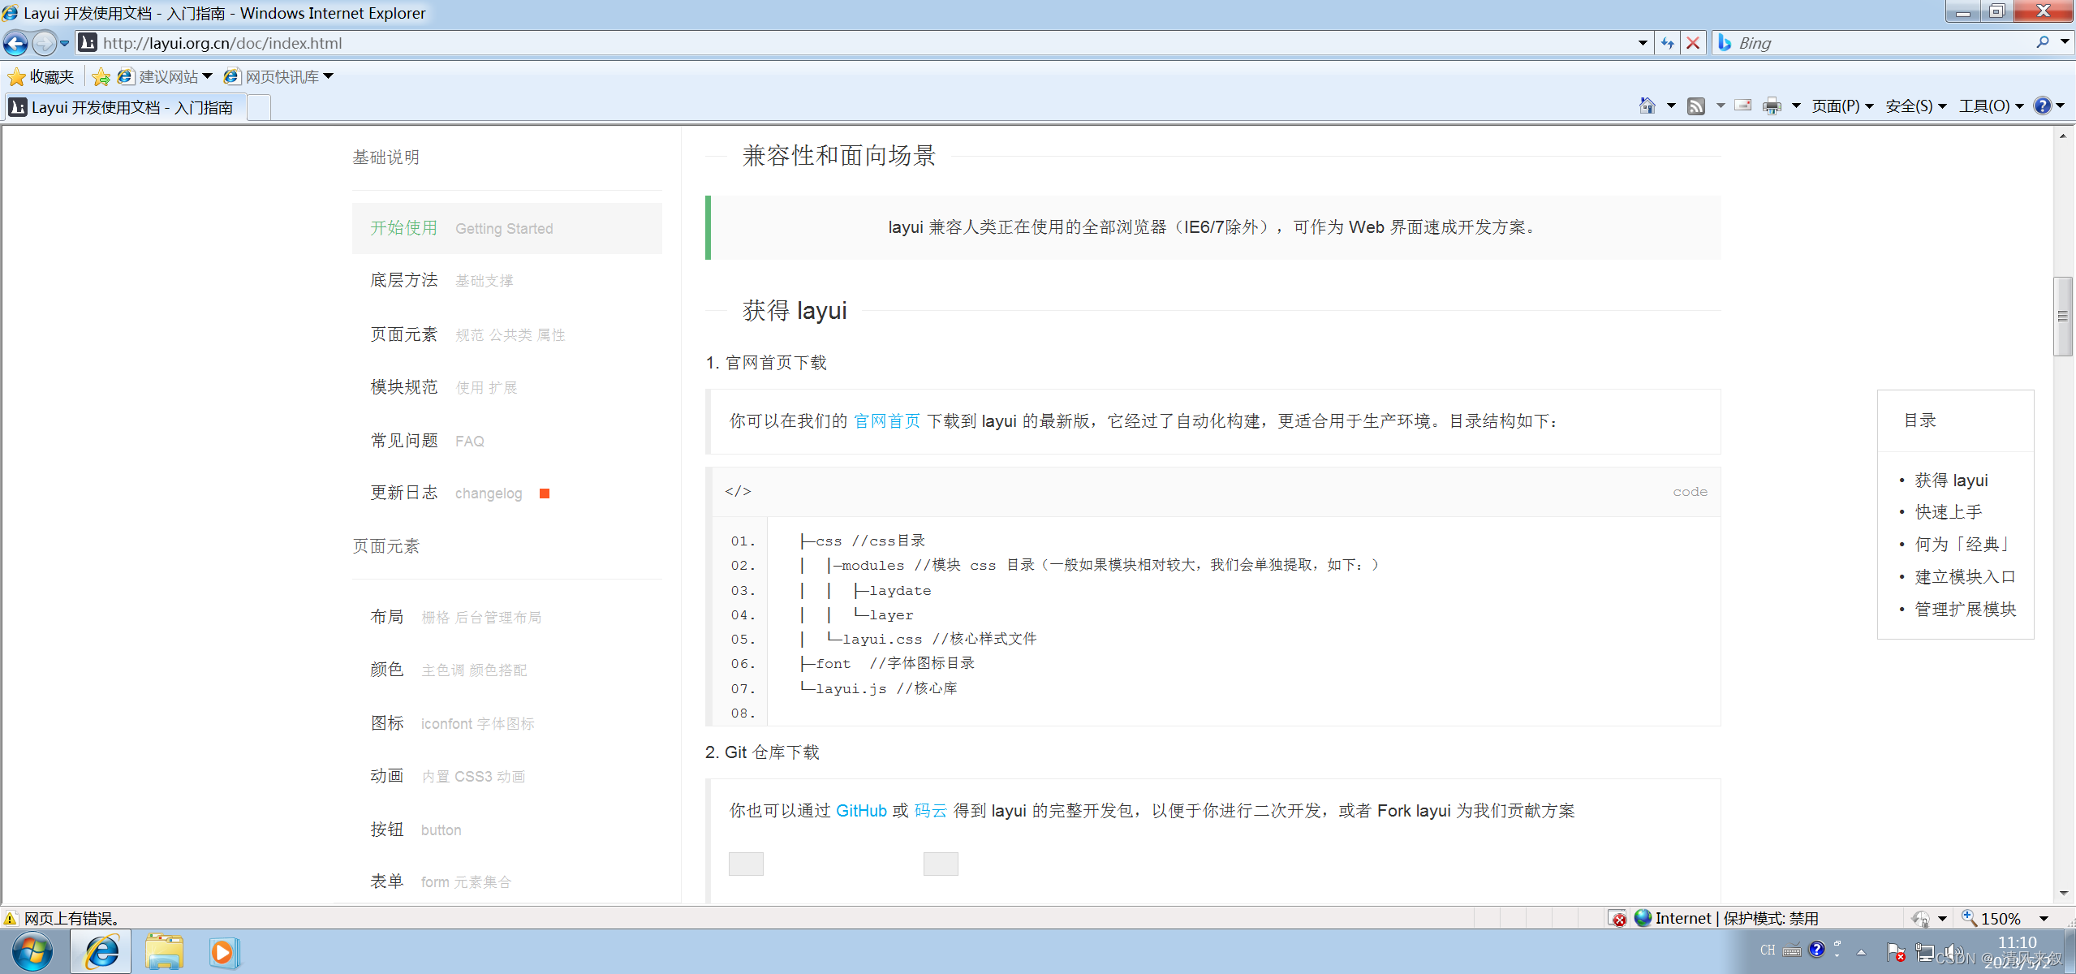Select the Layui 开发使用文档 tab
The image size is (2076, 974).
[x=124, y=107]
